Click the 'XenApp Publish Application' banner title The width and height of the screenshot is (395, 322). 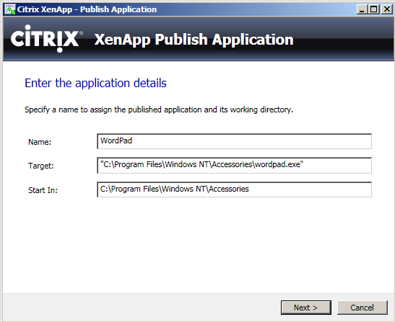click(194, 40)
